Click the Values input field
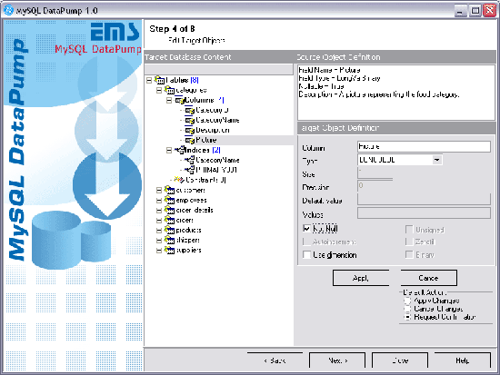The image size is (500, 375). point(424,213)
